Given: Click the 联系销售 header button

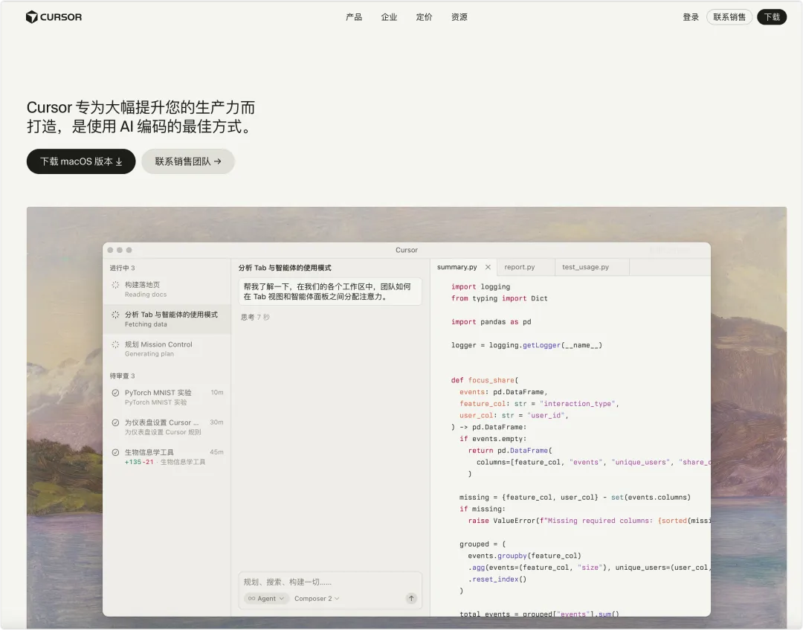Looking at the screenshot, I should 729,17.
